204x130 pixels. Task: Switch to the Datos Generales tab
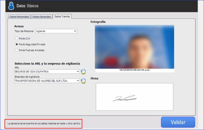(x=42, y=17)
